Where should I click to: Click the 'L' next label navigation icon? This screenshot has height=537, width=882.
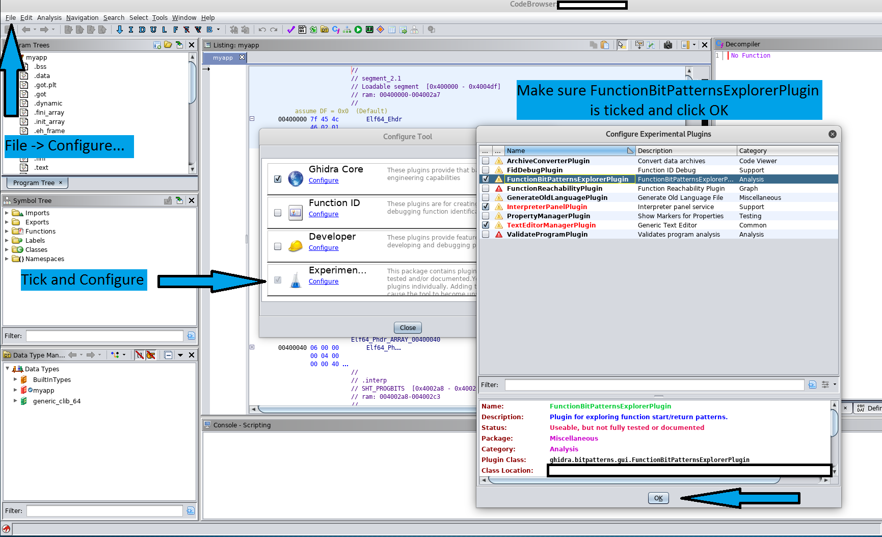165,30
